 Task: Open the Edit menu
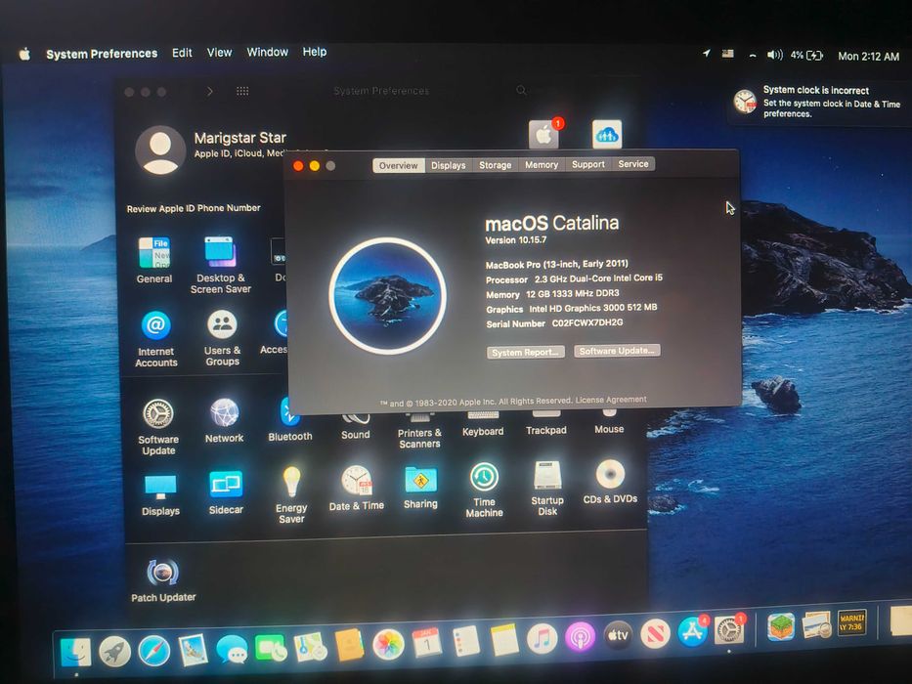coord(182,53)
